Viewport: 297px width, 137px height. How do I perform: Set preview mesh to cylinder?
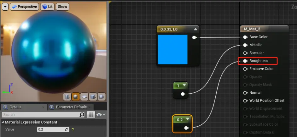click(x=67, y=96)
